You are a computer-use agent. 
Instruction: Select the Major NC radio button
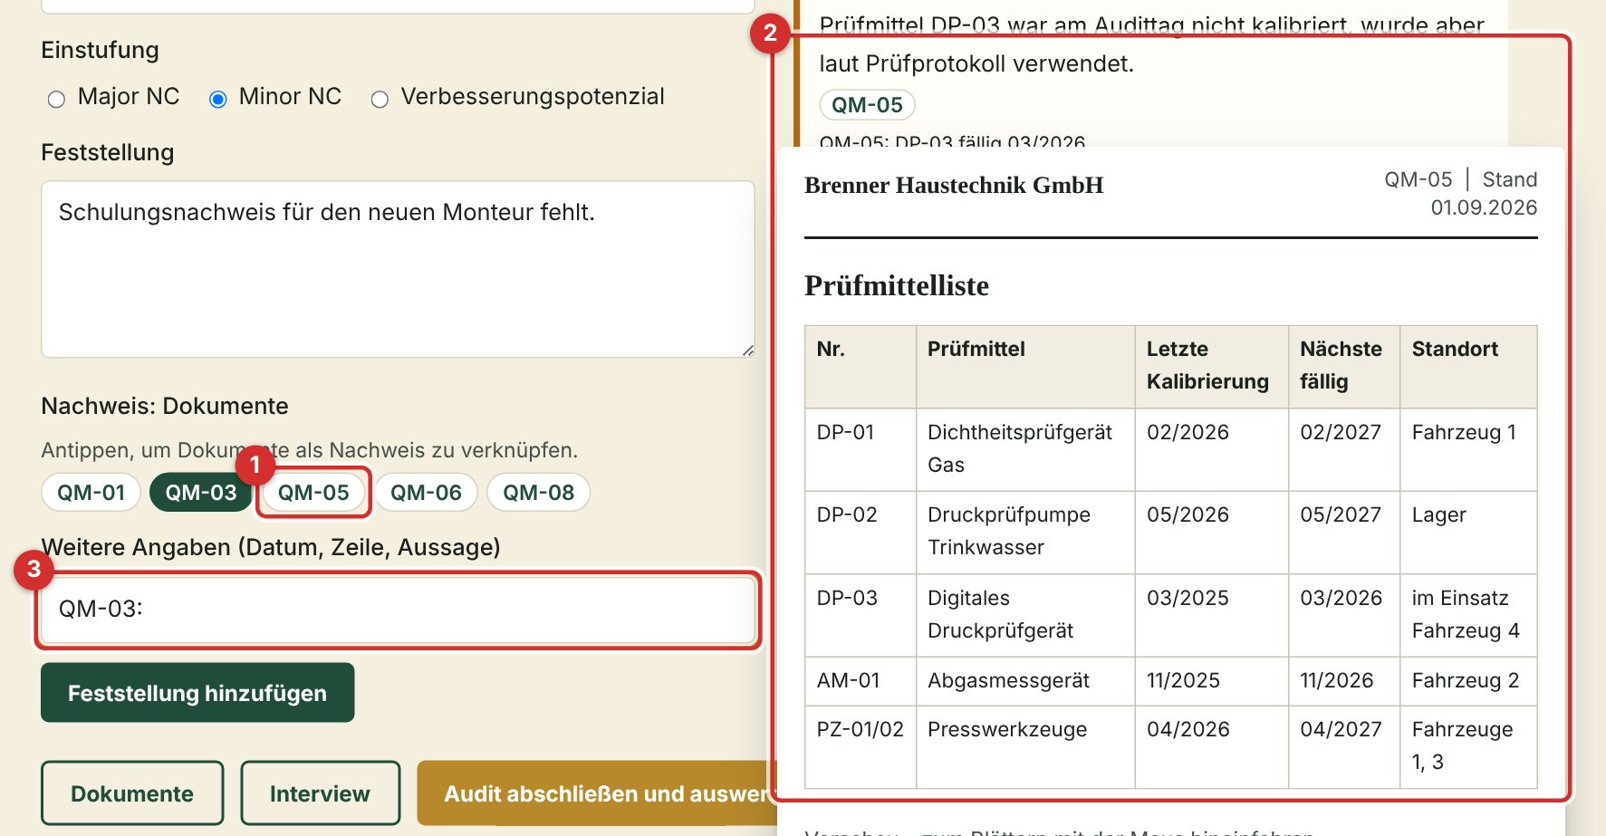(x=56, y=99)
